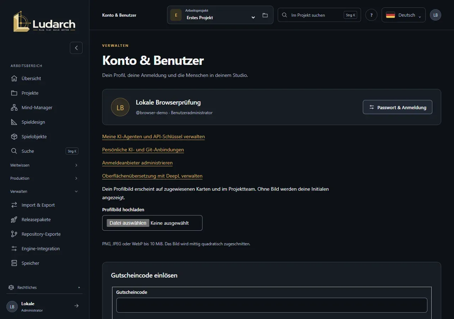
Task: Focus the Gutscheincode input field
Action: 272,305
